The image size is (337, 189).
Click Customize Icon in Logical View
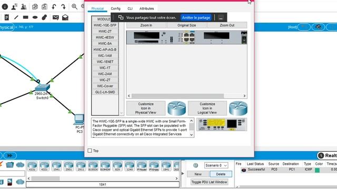point(207,108)
